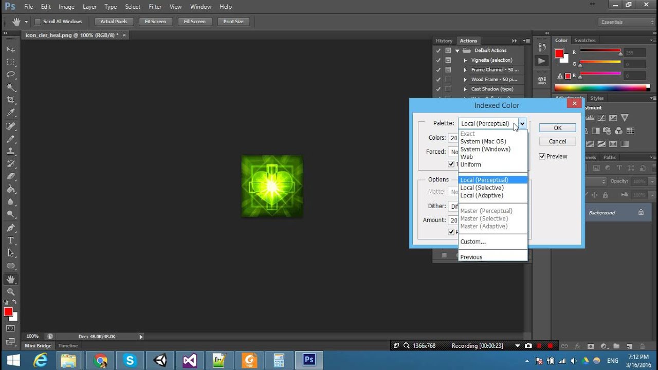Open the Filter menu

tap(155, 7)
